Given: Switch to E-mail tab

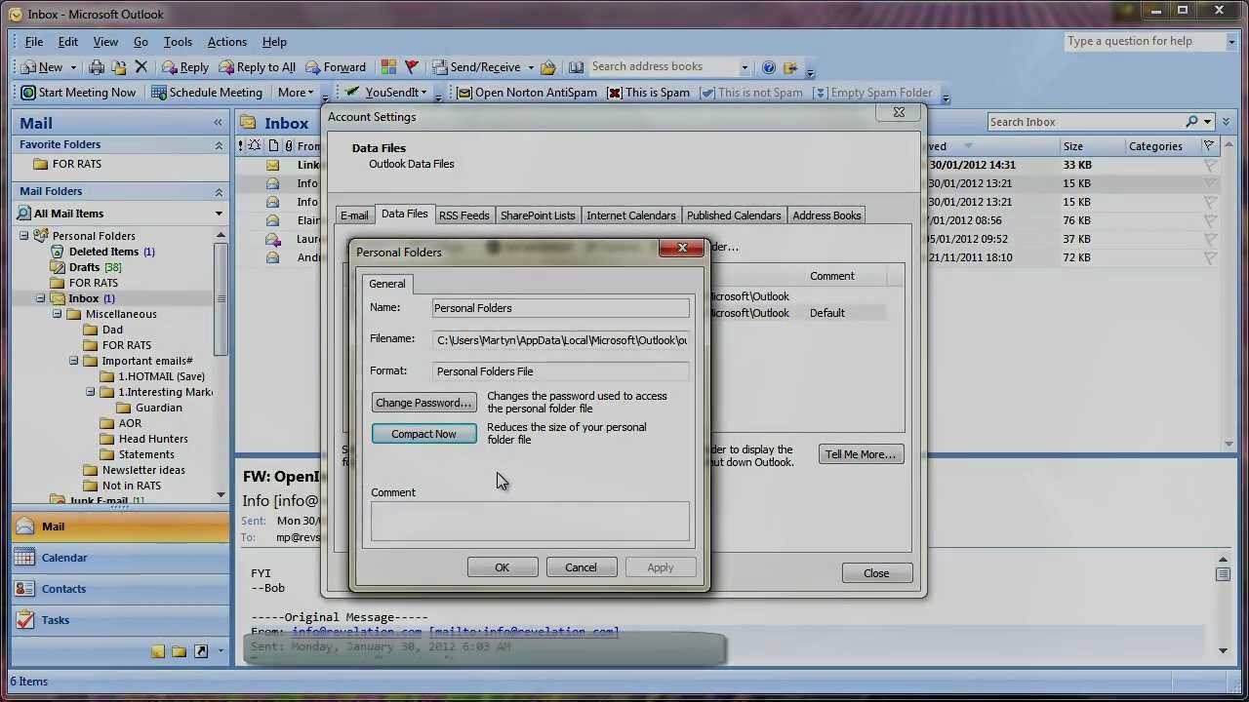Looking at the screenshot, I should point(354,215).
